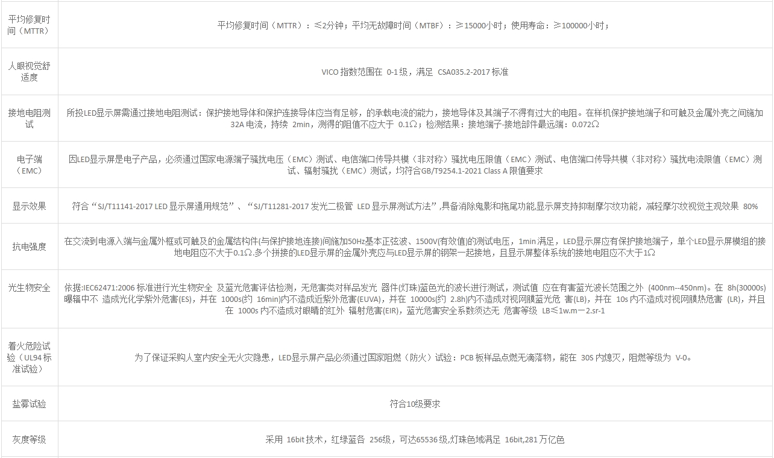Select the 光生物安全 row label

click(29, 287)
